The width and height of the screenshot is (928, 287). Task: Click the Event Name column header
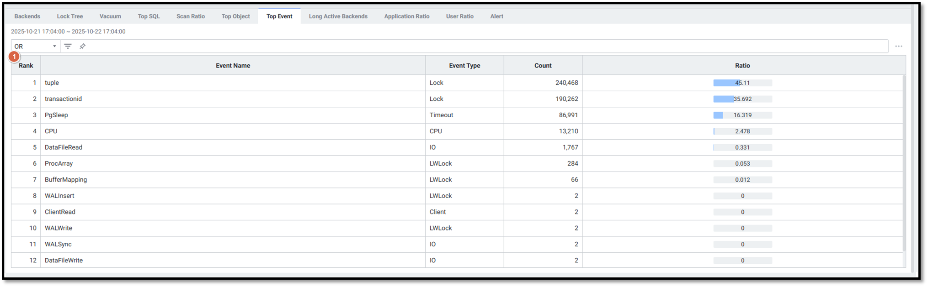[233, 66]
